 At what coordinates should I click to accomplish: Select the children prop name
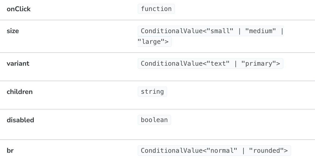(x=20, y=92)
